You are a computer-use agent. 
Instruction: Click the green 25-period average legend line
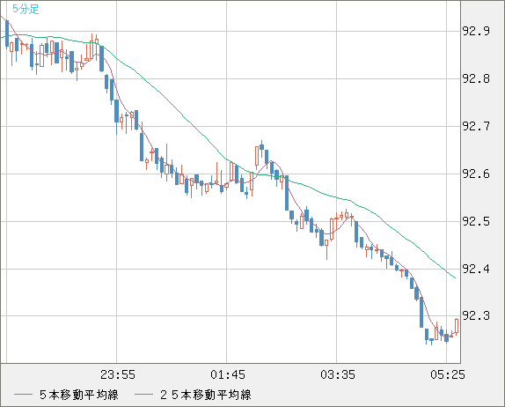143,395
